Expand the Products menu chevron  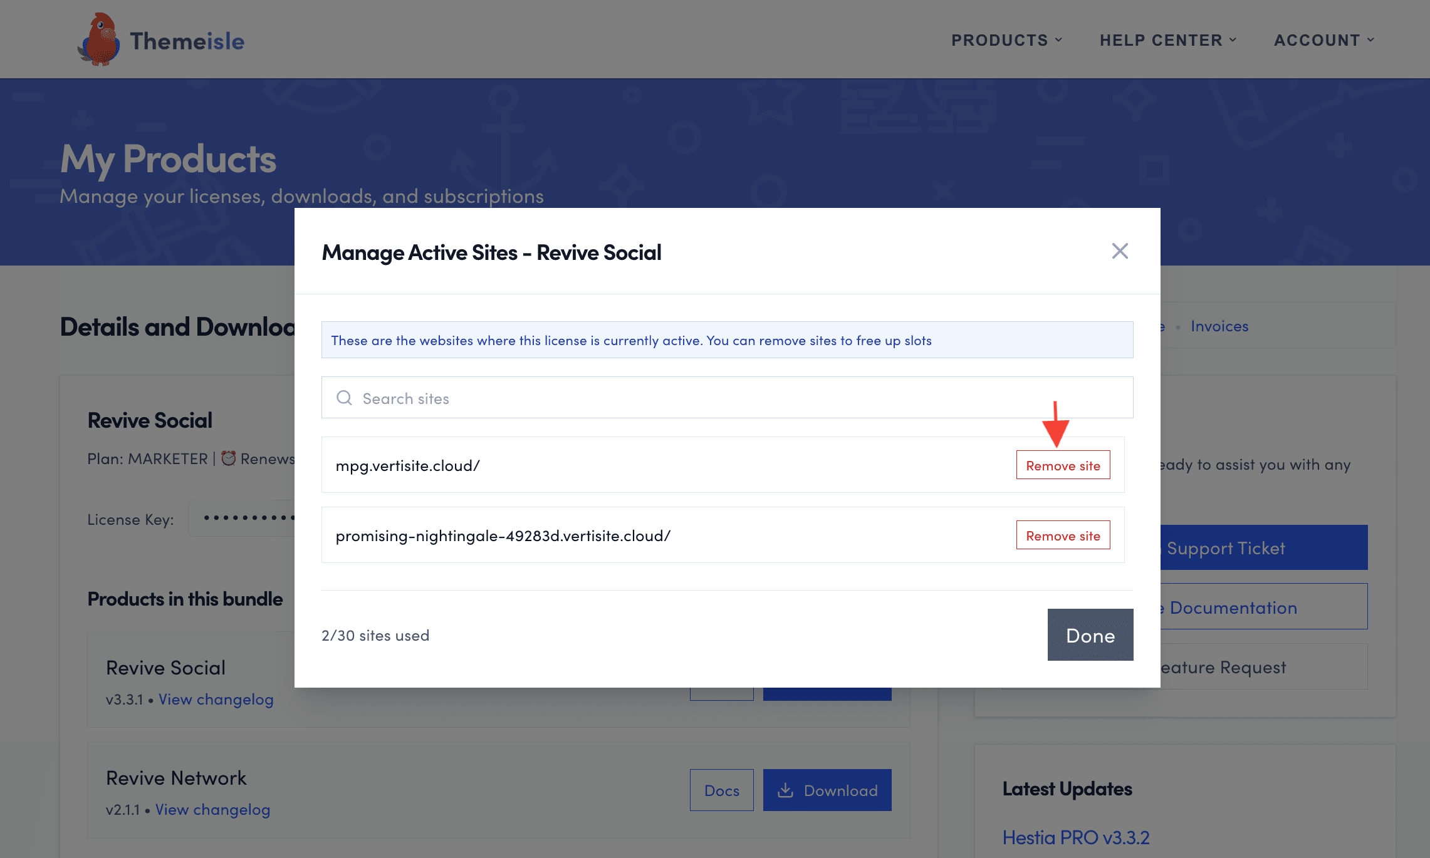[x=1059, y=39]
